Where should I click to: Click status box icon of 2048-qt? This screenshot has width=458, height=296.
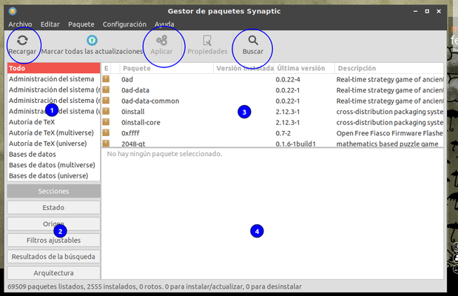(106, 143)
